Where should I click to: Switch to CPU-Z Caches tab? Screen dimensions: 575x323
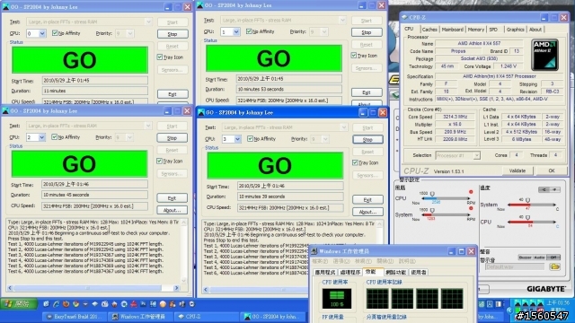pos(429,30)
